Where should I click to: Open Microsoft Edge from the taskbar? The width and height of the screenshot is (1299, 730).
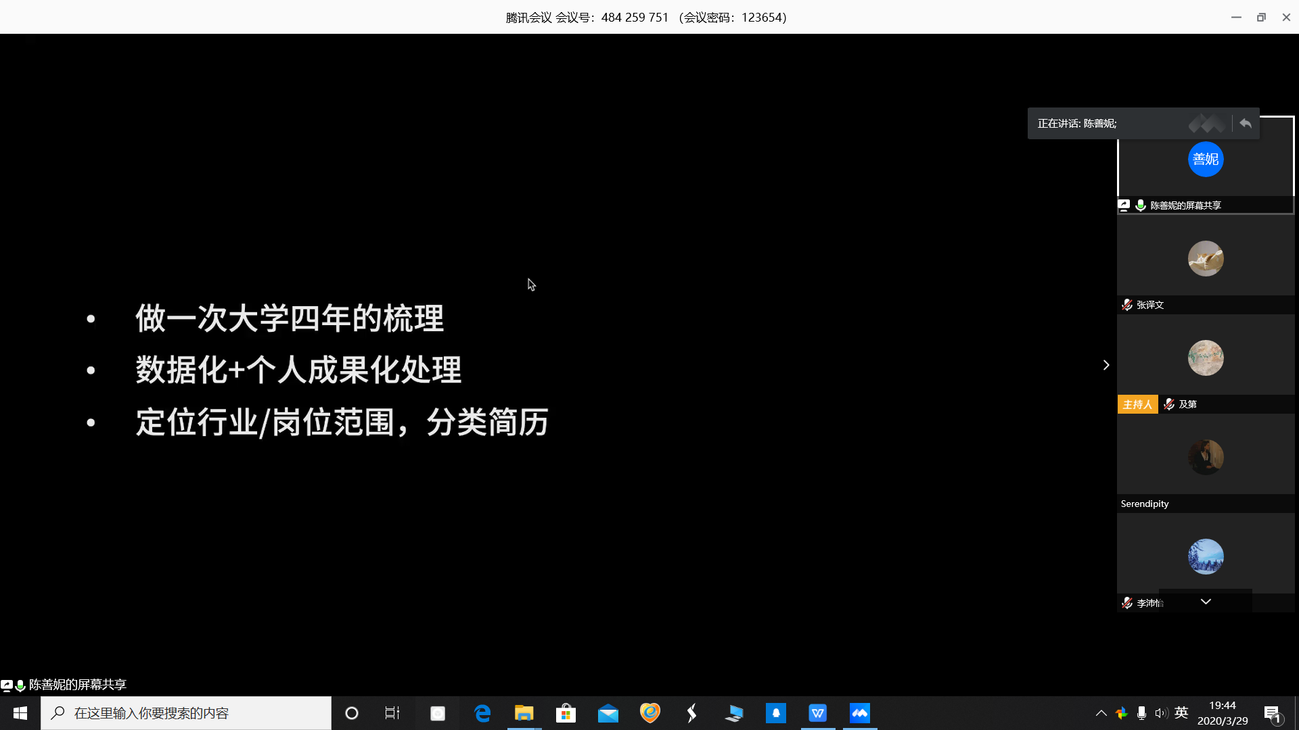482,713
